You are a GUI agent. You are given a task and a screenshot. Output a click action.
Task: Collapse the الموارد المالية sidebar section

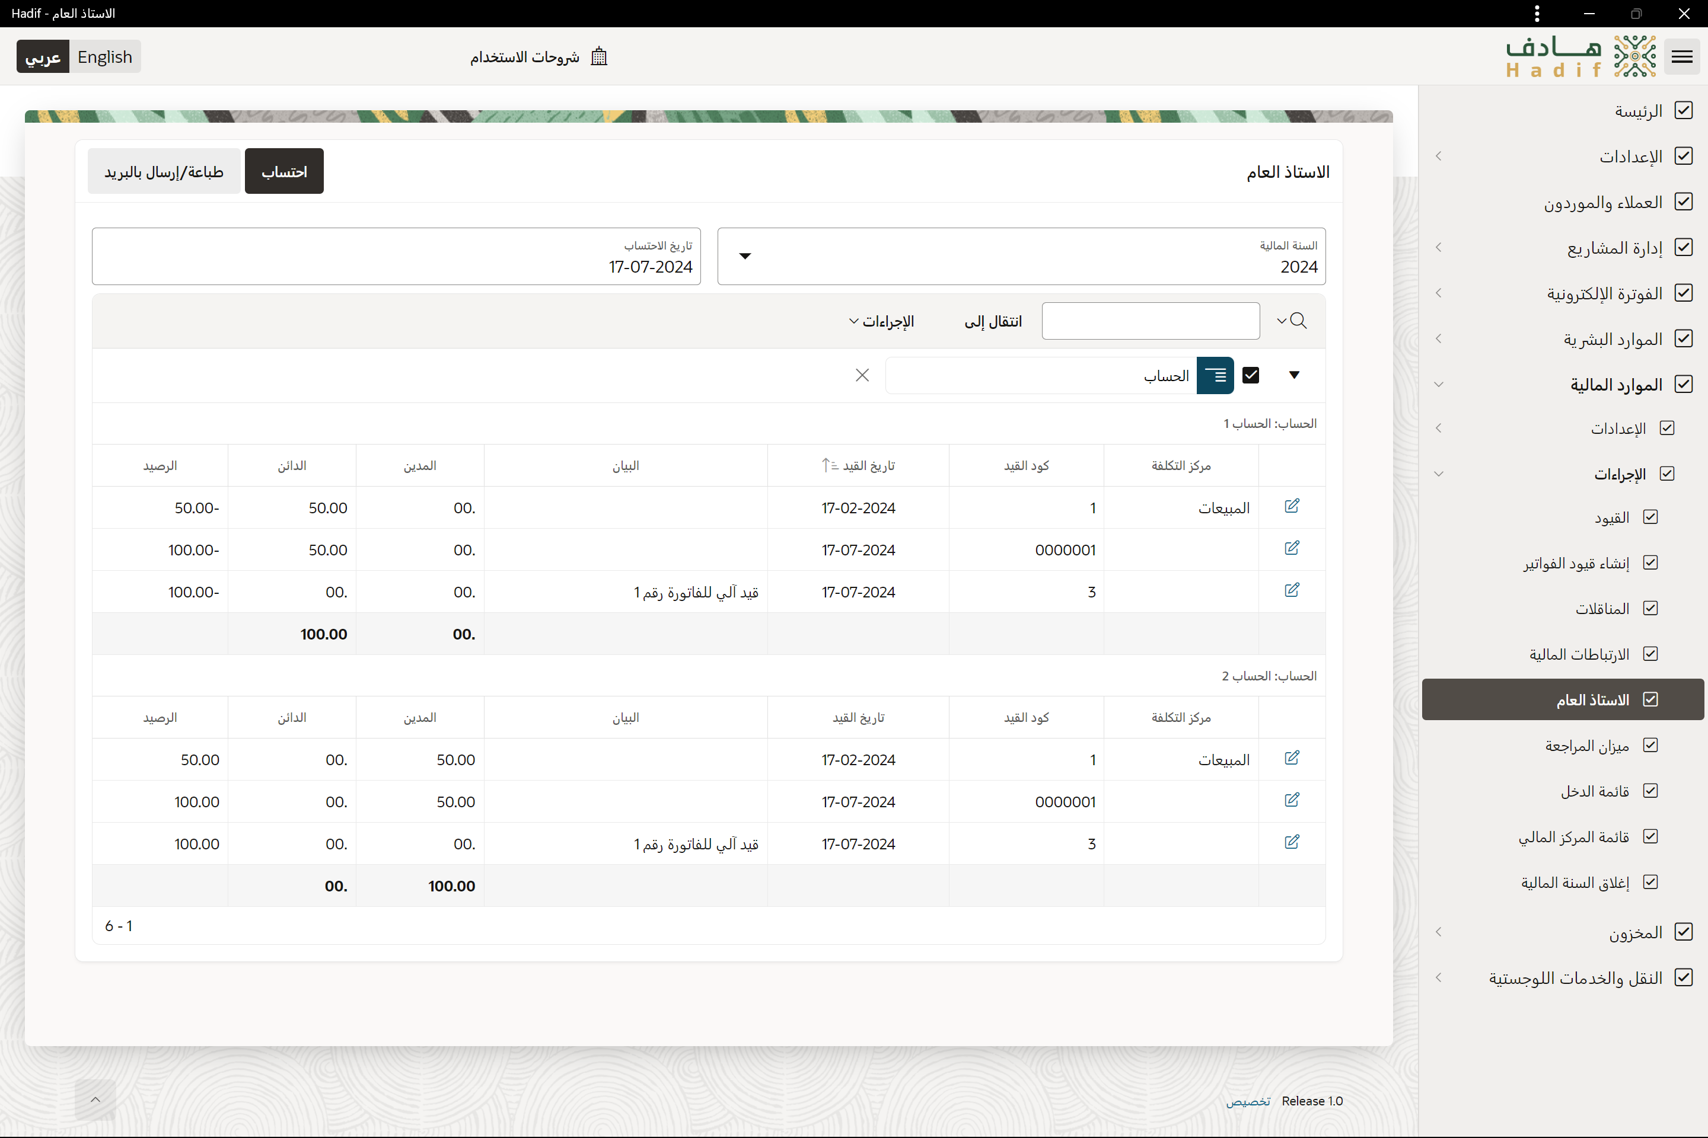(x=1439, y=384)
